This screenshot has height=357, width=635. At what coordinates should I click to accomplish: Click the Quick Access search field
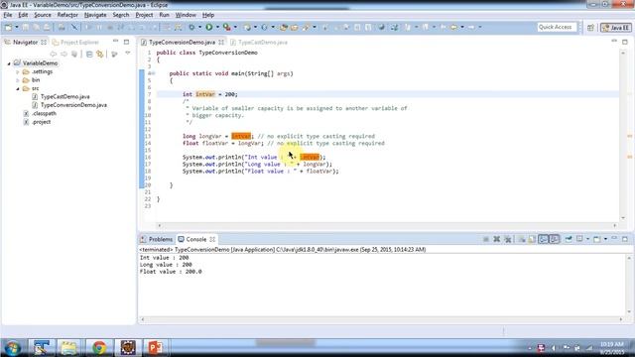tap(557, 27)
